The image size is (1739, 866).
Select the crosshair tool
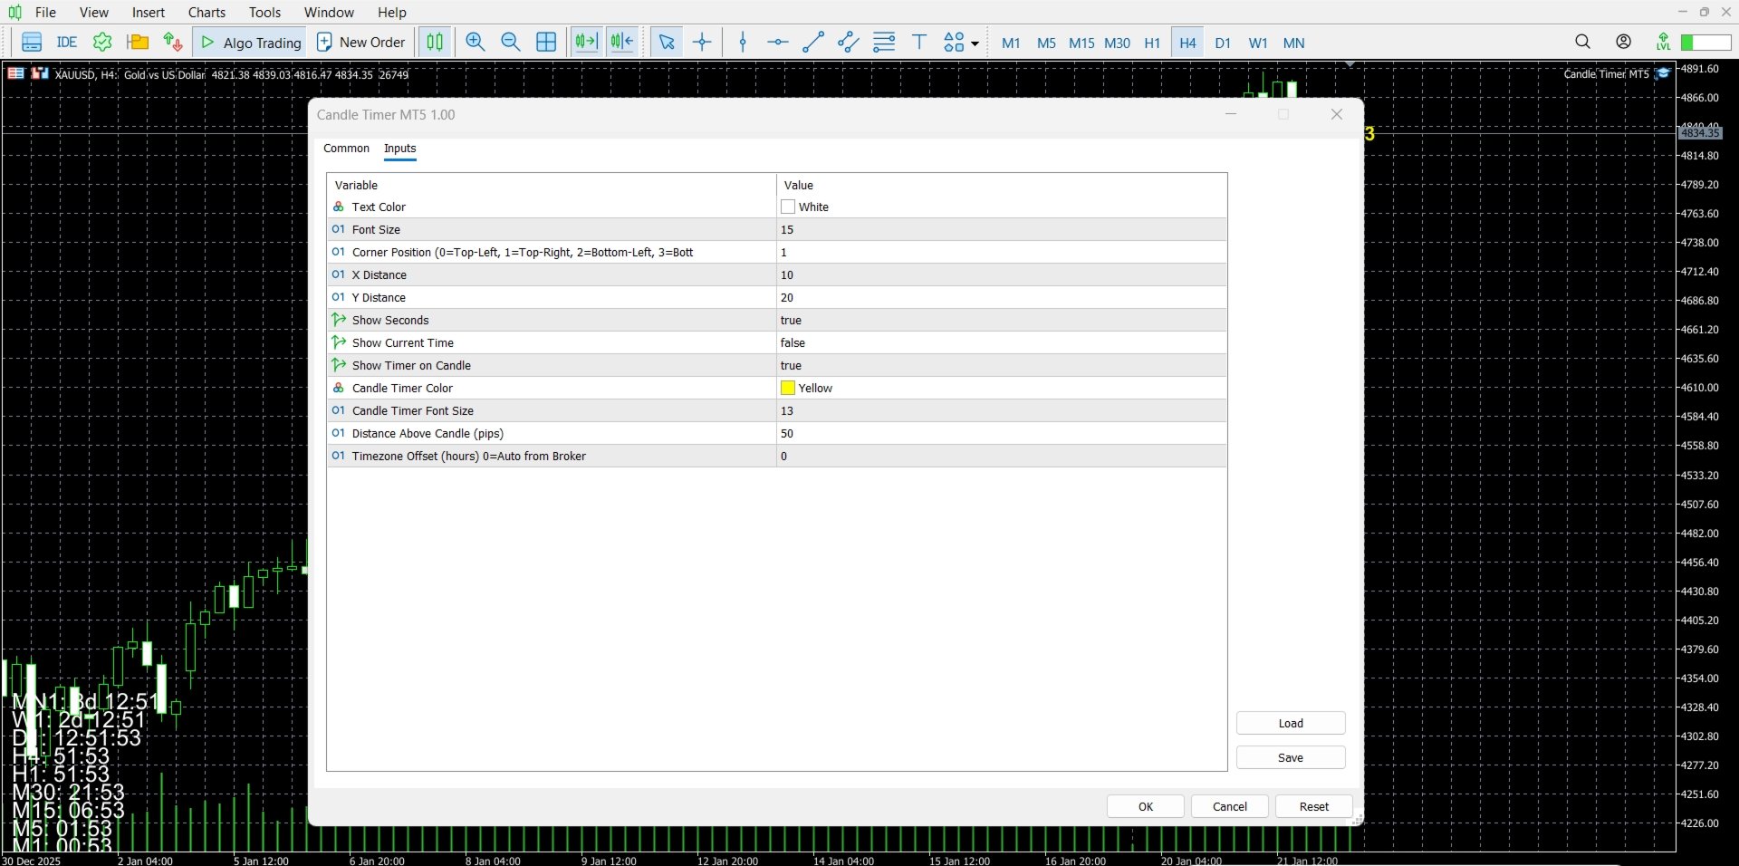[702, 43]
